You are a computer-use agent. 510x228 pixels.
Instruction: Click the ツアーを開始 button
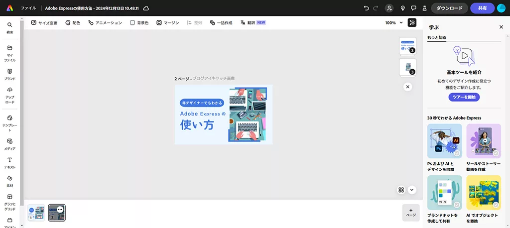[x=464, y=97]
